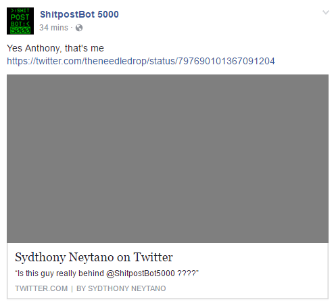The image size is (336, 308).
Task: Click the green 5000 digits in avatar
Action: tap(20, 30)
